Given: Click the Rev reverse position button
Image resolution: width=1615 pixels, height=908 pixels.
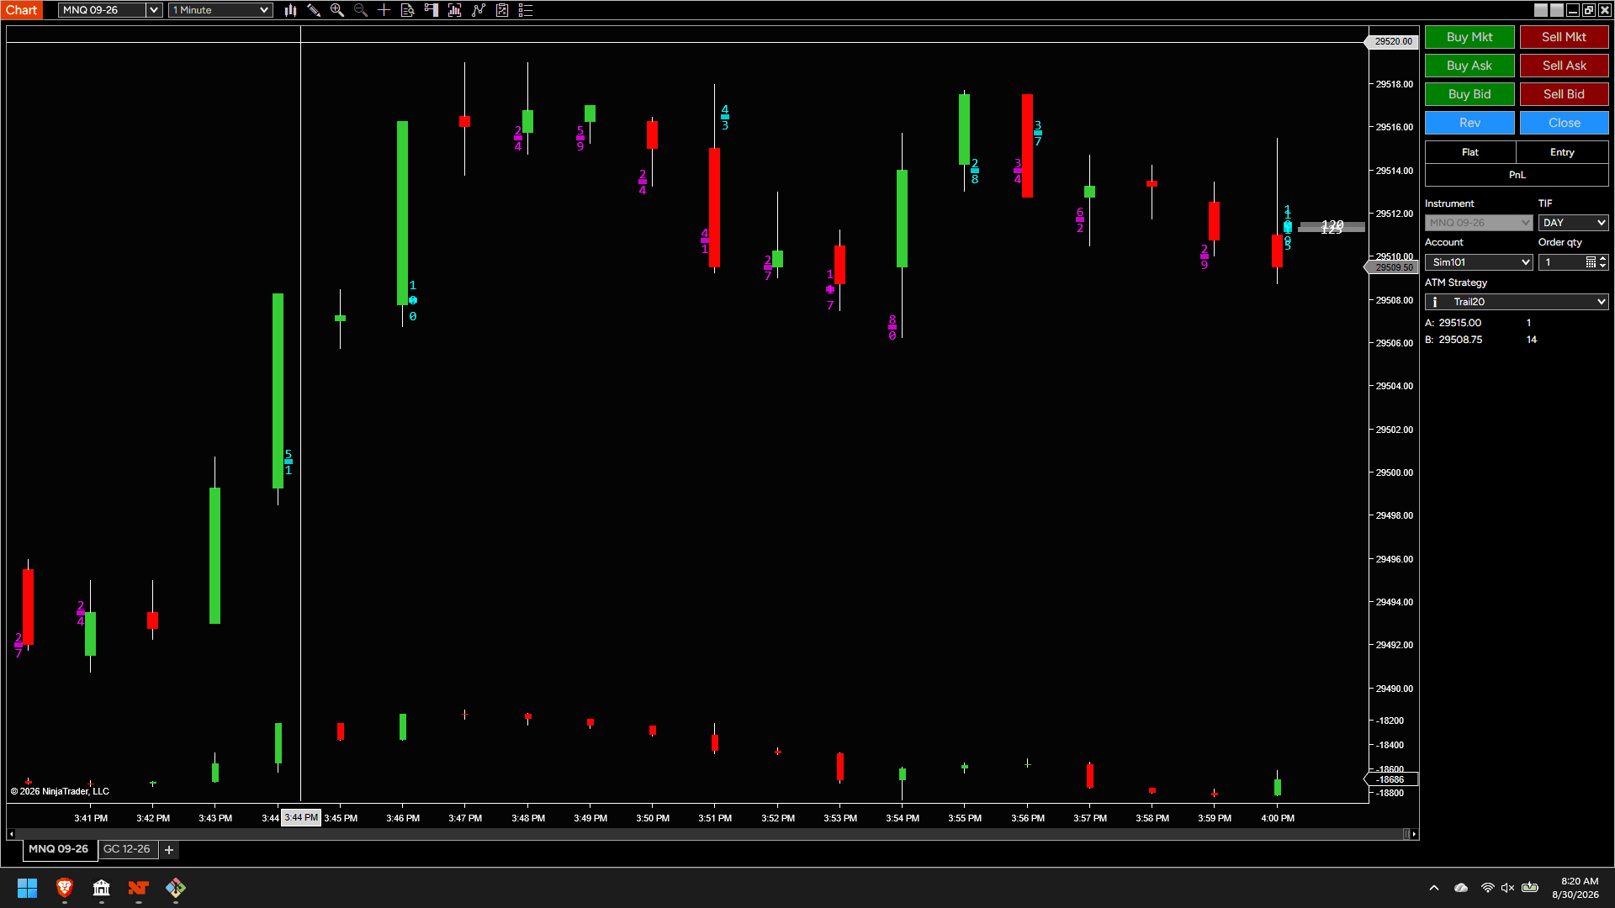Looking at the screenshot, I should [1469, 123].
